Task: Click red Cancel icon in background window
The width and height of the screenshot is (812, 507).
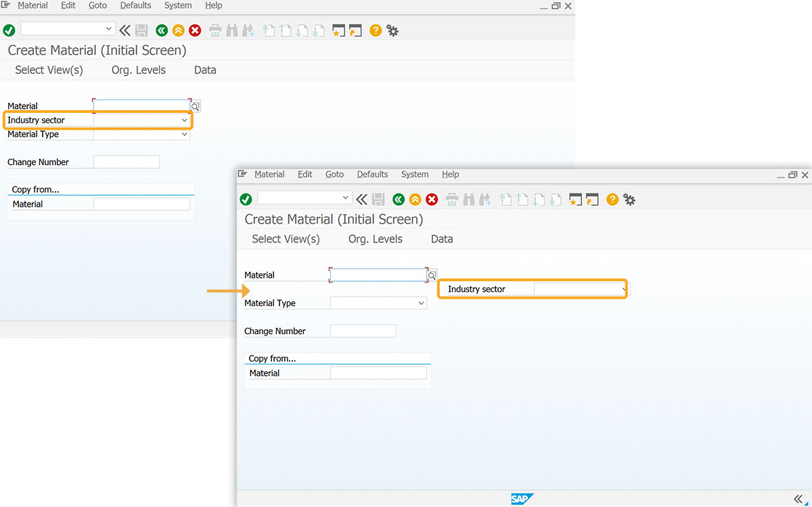Action: (x=195, y=30)
